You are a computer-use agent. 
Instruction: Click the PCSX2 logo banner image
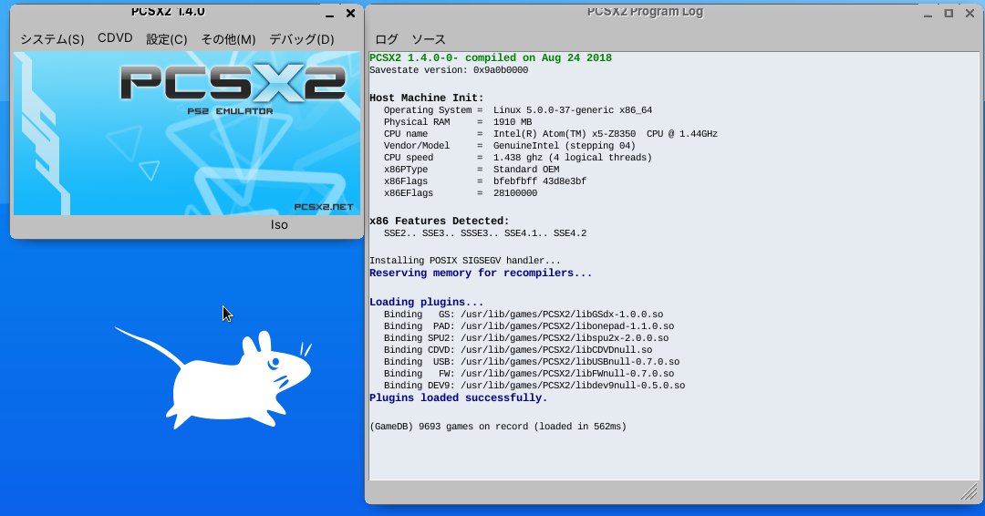(187, 133)
